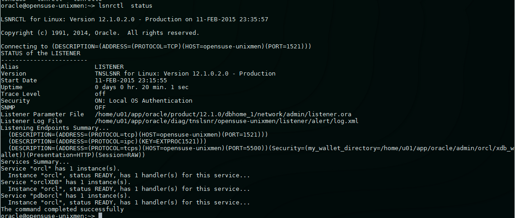
Task: Click the terminal cursor block at prompt
Action: pyautogui.click(x=100, y=216)
